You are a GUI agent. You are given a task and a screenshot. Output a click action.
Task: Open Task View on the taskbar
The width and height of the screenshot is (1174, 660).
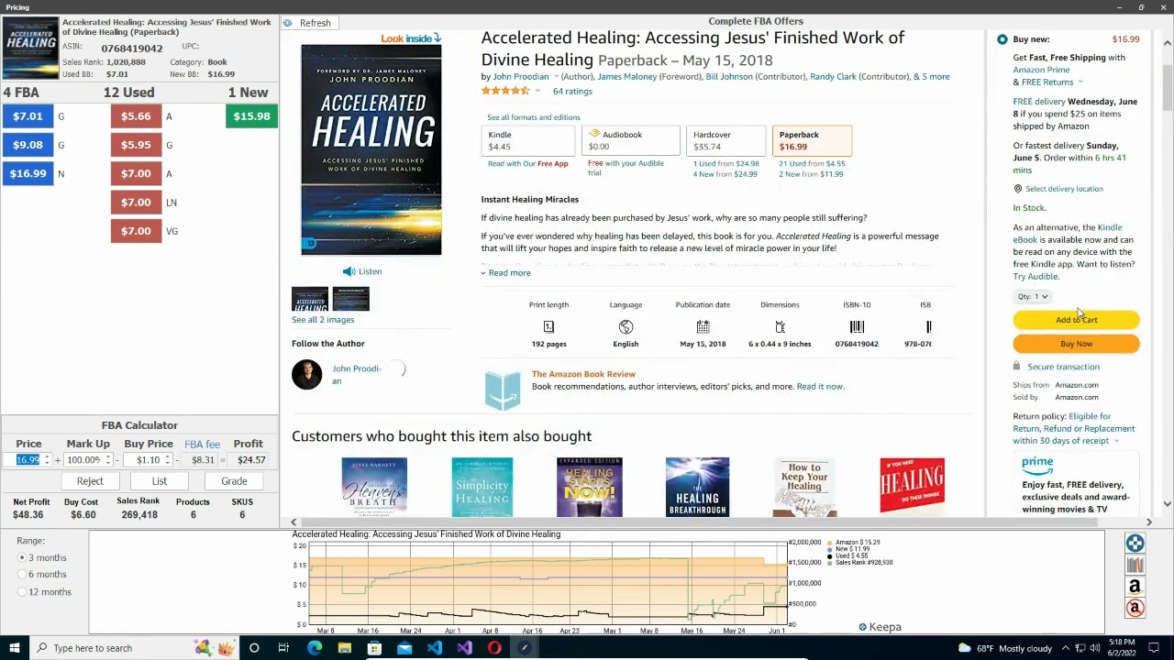point(283,648)
